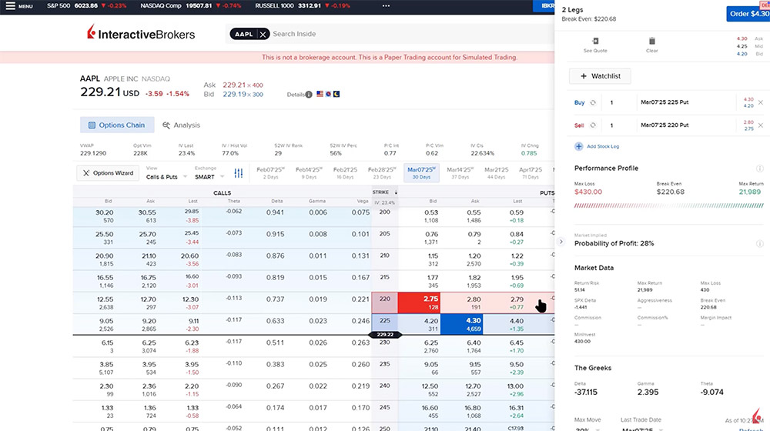
Task: Click the Details info icon
Action: (309, 94)
